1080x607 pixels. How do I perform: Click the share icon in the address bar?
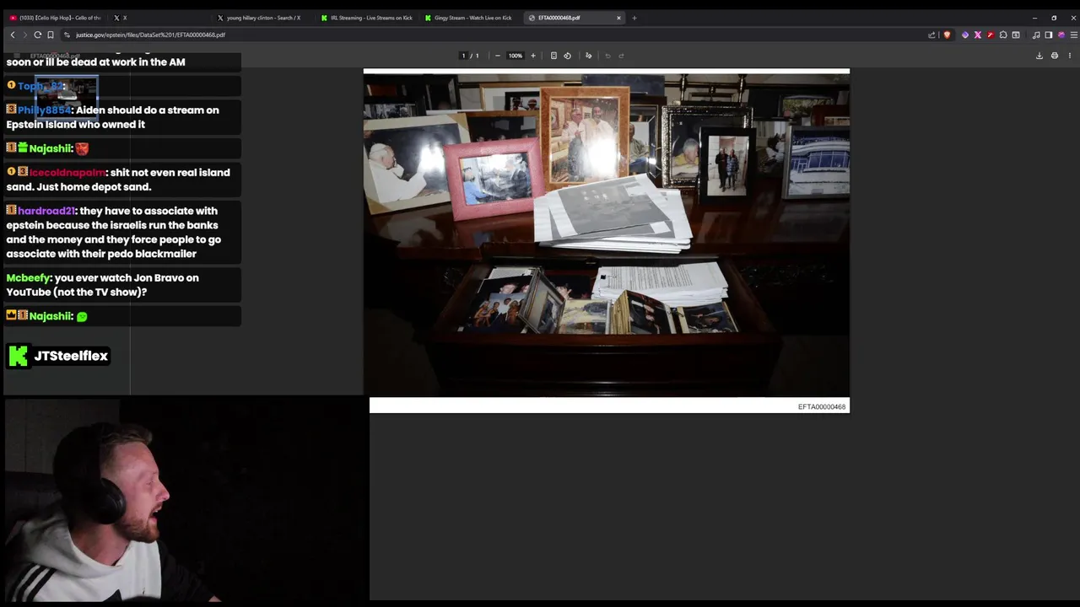click(931, 35)
